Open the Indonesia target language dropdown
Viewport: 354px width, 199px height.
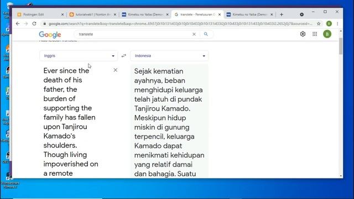[169, 56]
